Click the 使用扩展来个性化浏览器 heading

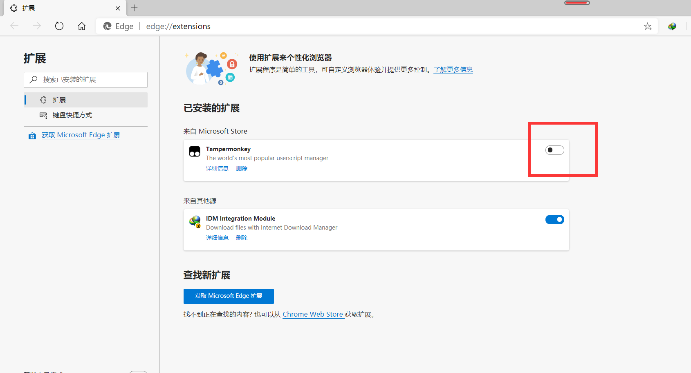290,58
